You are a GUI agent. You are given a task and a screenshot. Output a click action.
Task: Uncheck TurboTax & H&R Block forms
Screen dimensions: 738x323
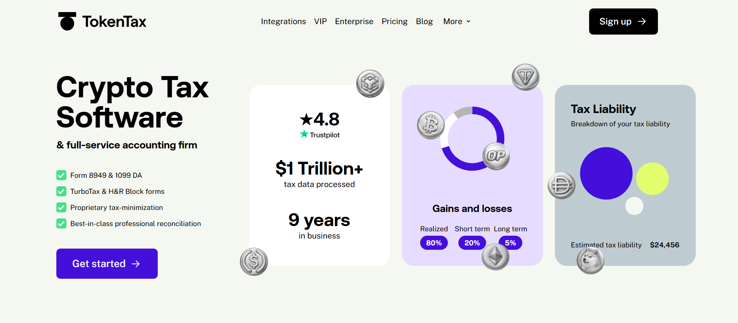61,191
